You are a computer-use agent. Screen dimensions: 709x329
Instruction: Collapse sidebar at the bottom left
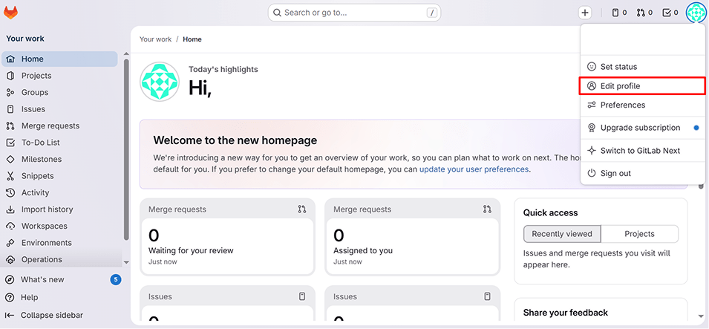pyautogui.click(x=51, y=315)
